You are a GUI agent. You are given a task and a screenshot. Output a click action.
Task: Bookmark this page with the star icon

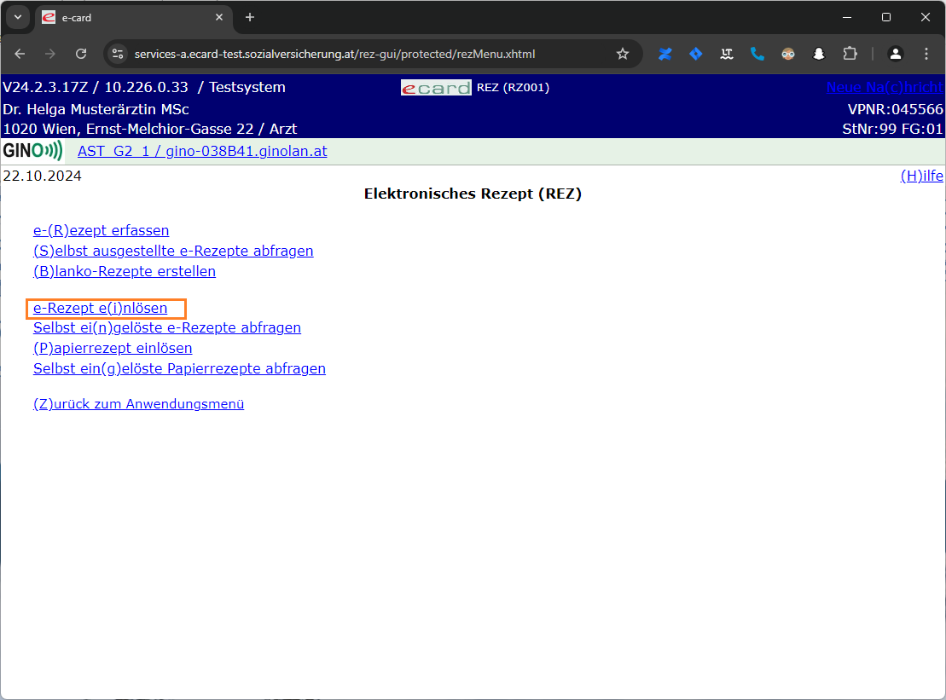(623, 54)
